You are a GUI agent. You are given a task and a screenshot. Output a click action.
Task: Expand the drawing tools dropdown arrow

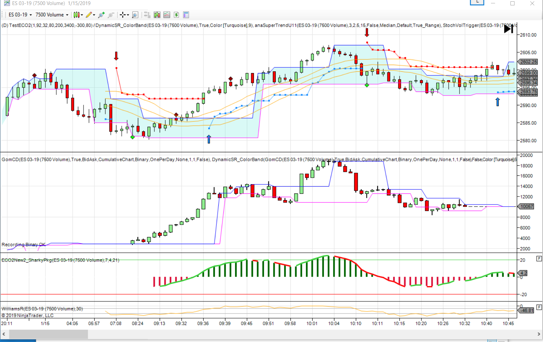(x=94, y=15)
